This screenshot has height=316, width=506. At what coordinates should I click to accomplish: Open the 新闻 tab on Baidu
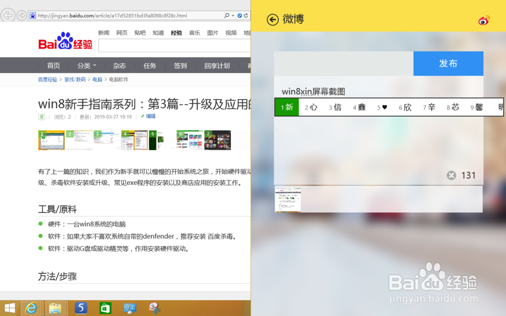coord(104,33)
